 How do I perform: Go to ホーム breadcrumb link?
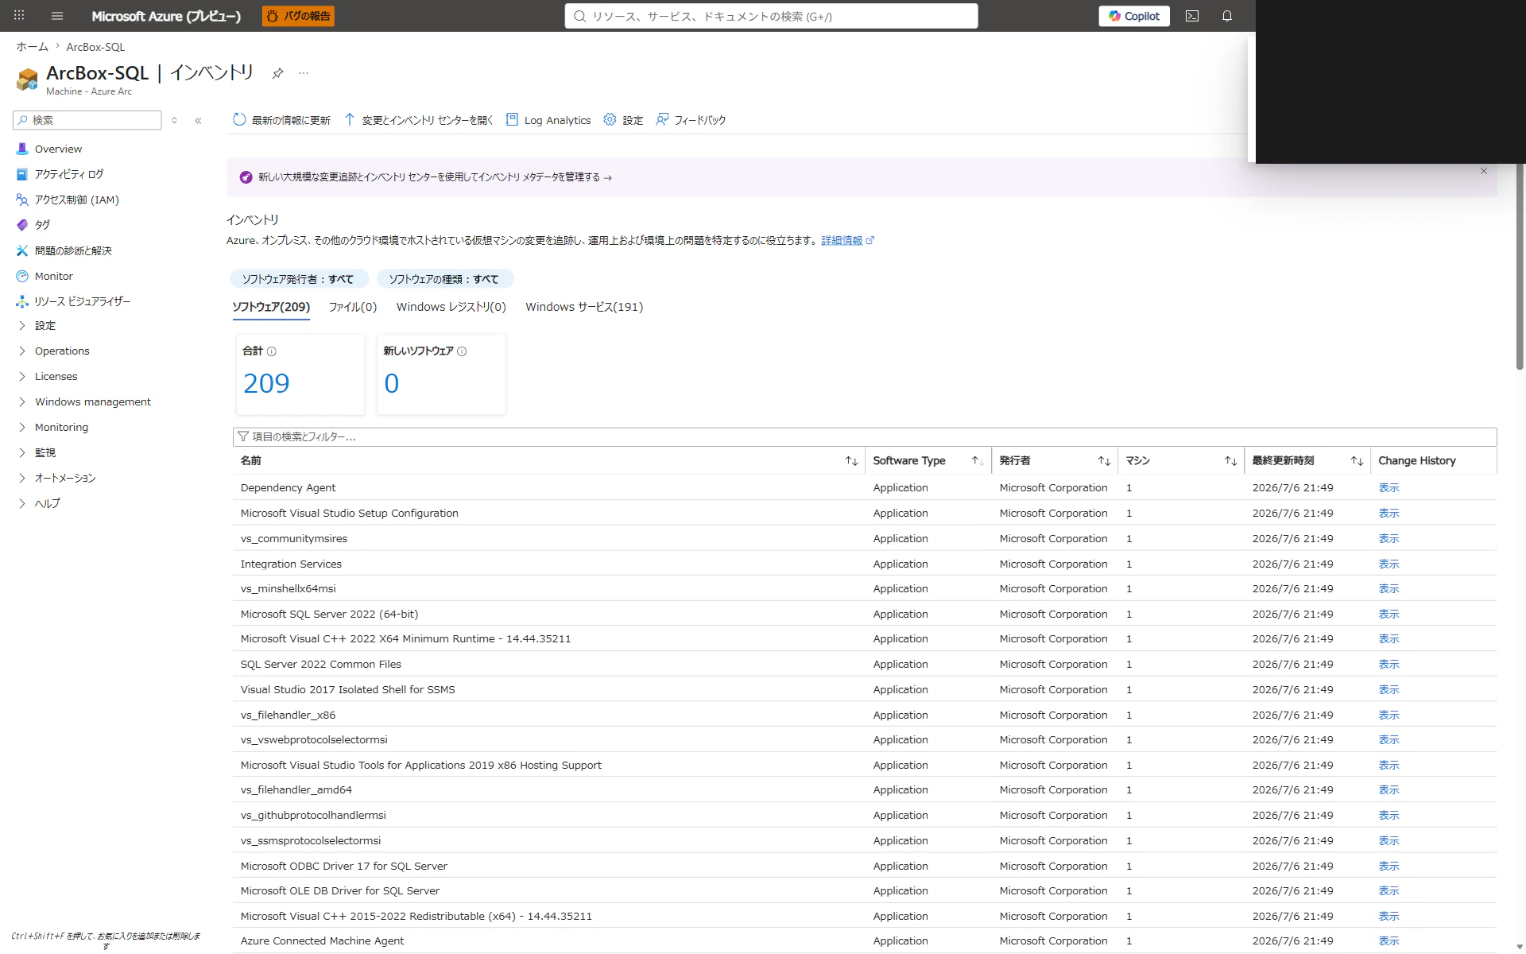[33, 47]
